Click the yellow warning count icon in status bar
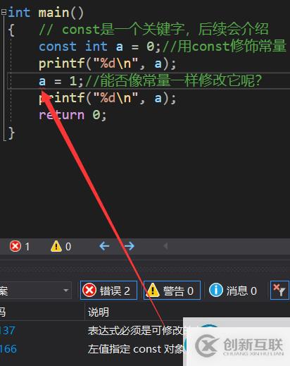Viewport: 290px width, 366px height. (x=56, y=246)
